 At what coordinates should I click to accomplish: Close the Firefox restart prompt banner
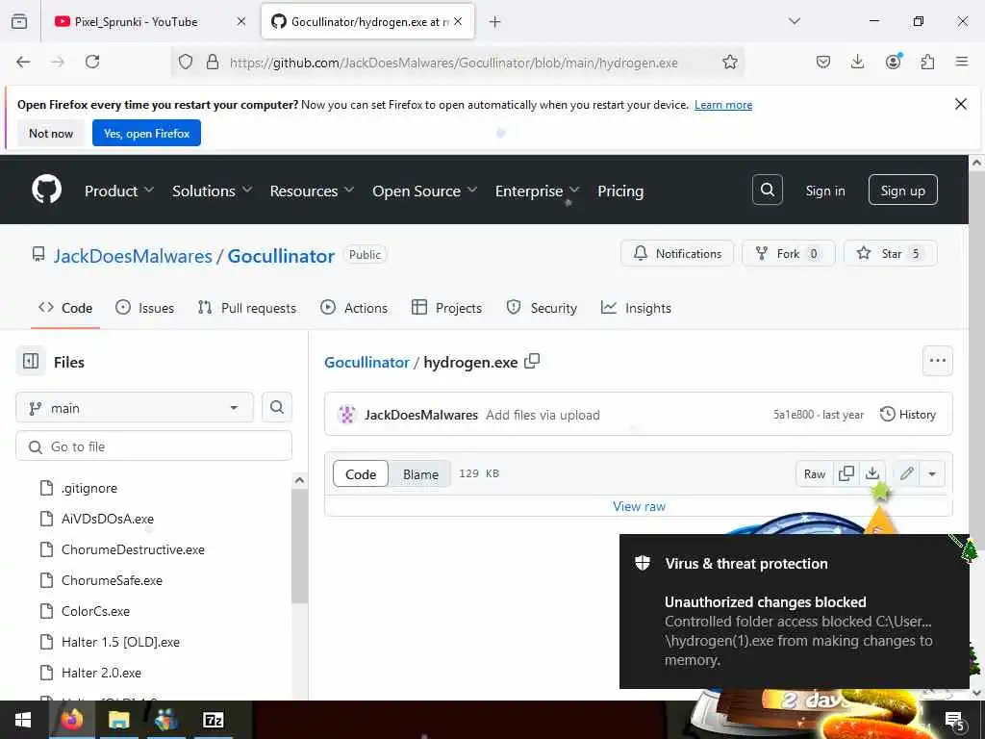pyautogui.click(x=961, y=104)
